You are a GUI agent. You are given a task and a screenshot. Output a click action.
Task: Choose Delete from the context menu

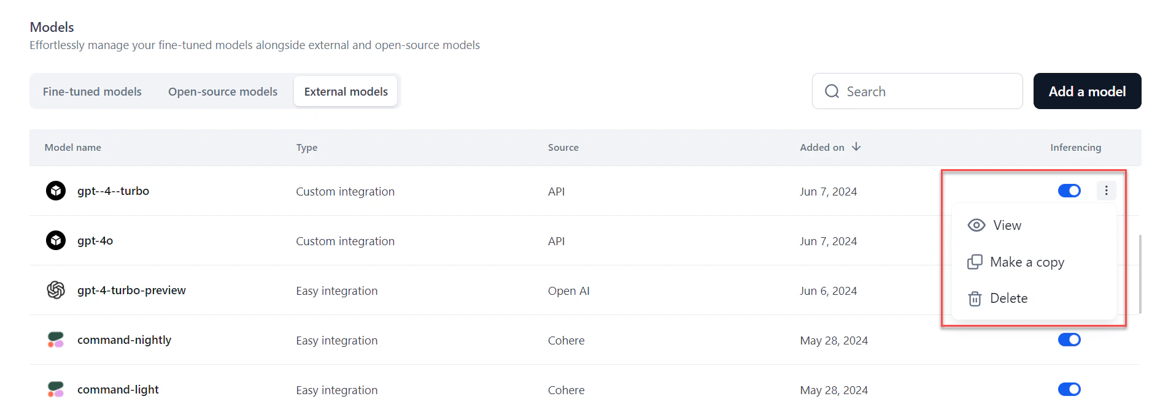tap(1008, 299)
